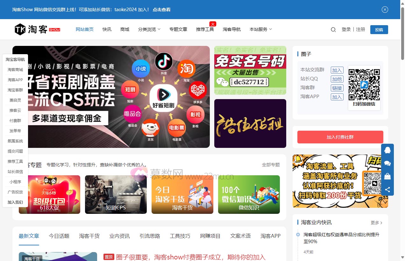The image size is (405, 261).
Task: Open 推荐工具 in the top navigation
Action: (x=205, y=29)
